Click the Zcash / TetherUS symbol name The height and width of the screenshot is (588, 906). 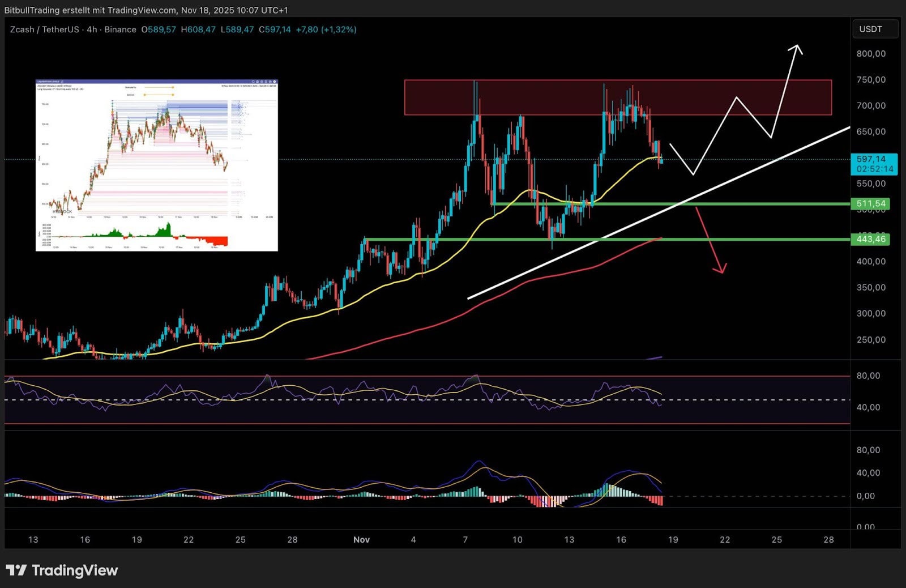click(x=45, y=29)
